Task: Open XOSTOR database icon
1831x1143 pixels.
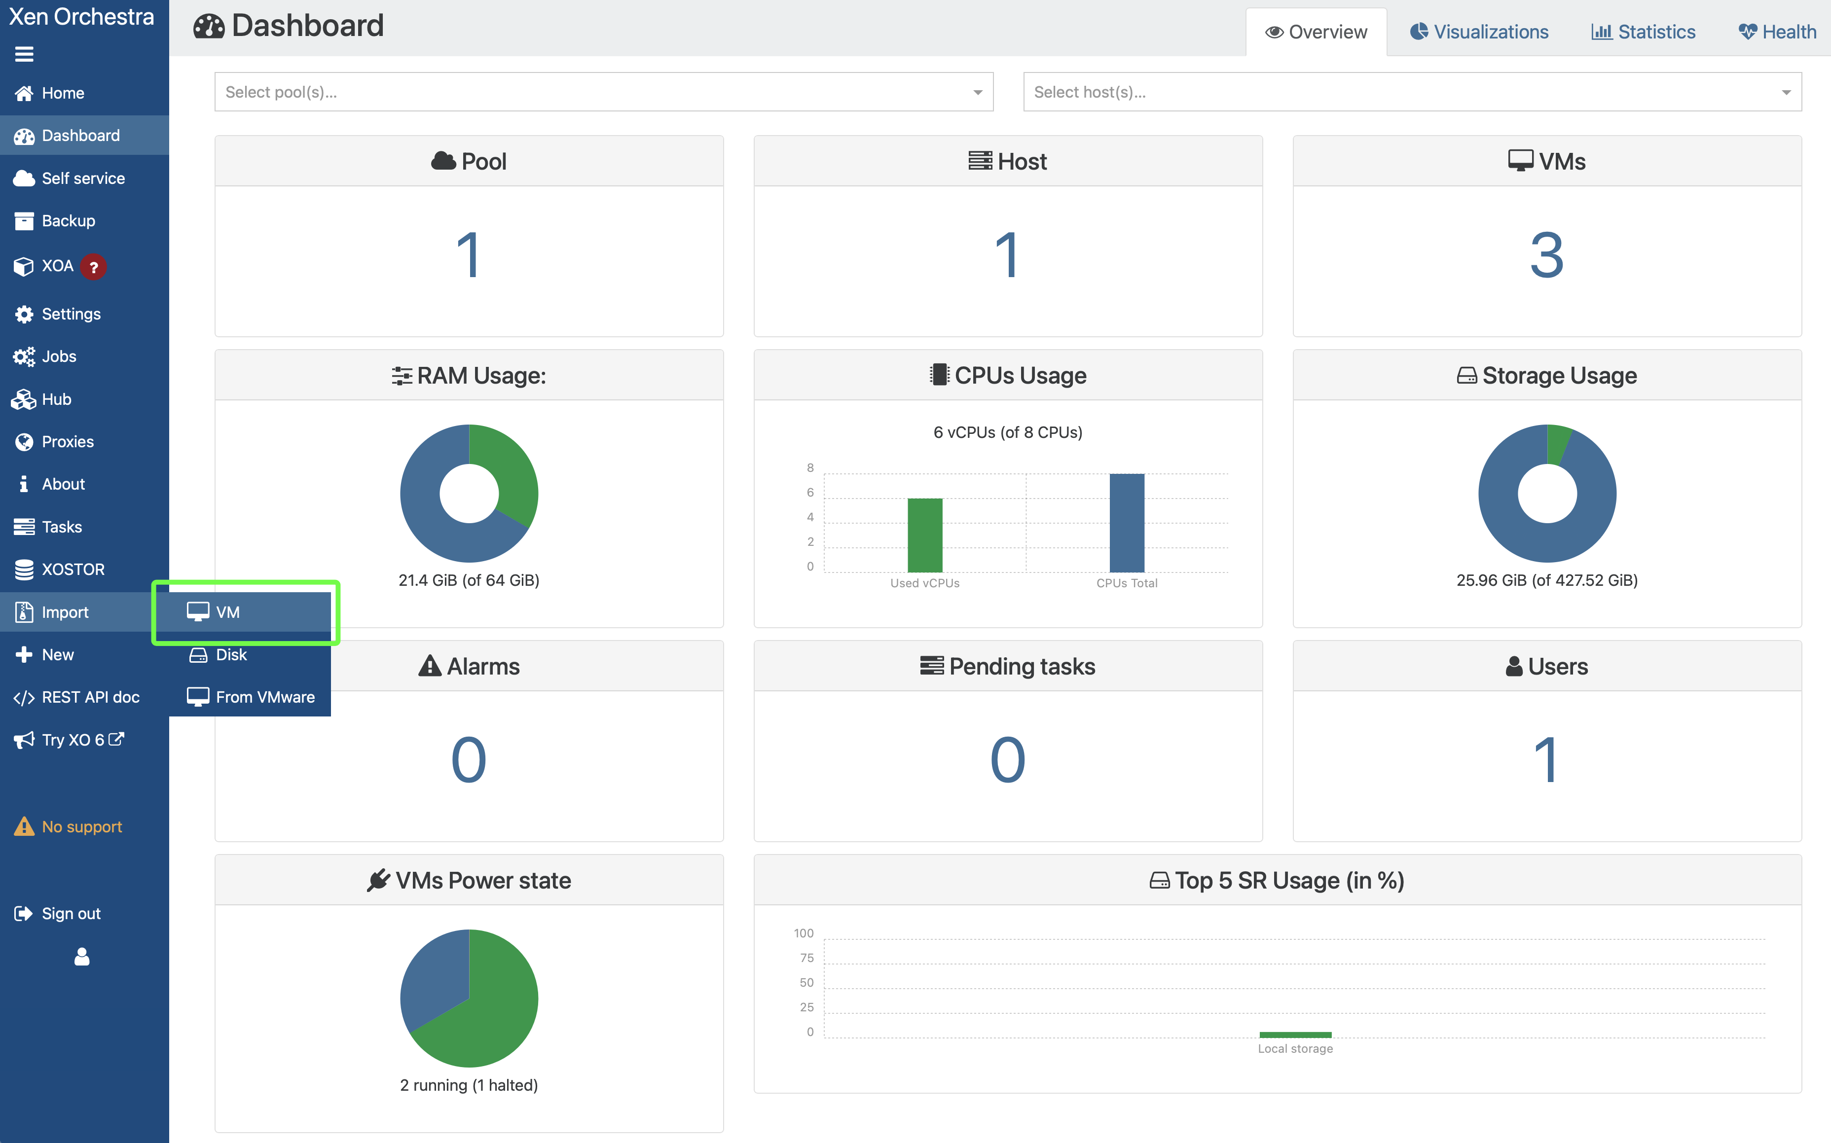Action: 24,569
